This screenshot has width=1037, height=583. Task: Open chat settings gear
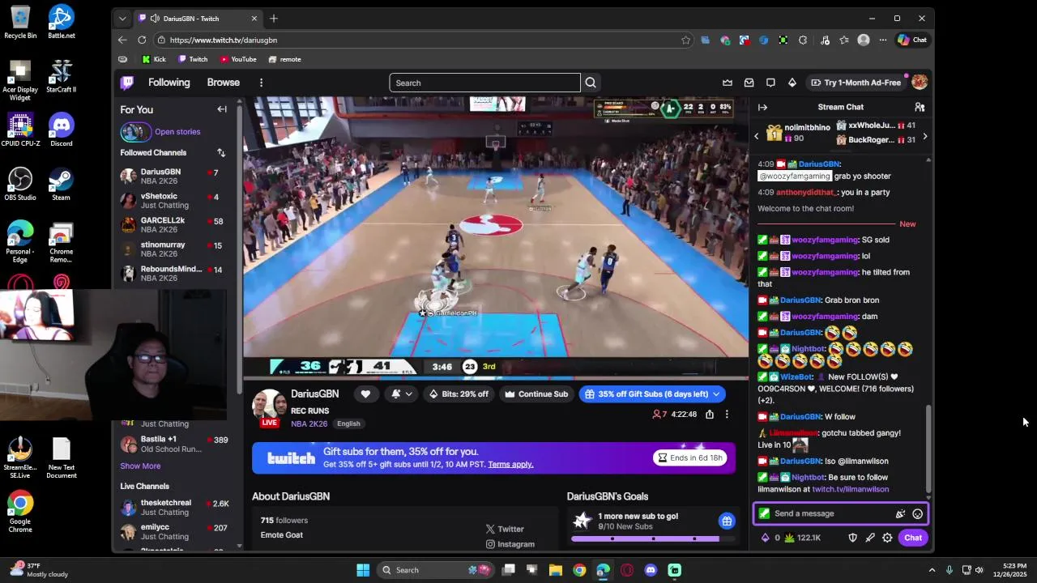coord(887,538)
